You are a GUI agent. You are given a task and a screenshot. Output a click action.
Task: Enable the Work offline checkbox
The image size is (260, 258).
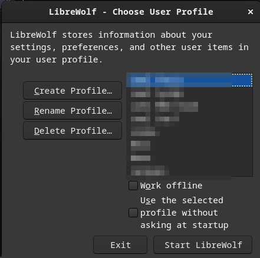(133, 186)
